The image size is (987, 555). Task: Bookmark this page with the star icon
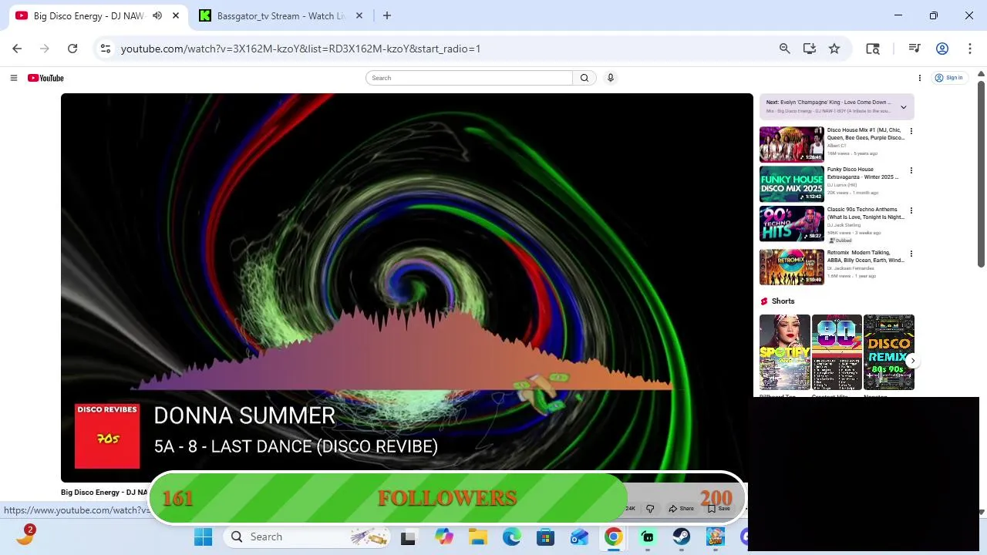coord(834,49)
